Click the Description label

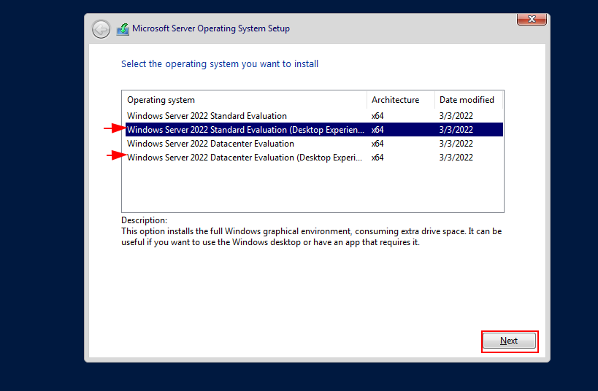tap(144, 220)
